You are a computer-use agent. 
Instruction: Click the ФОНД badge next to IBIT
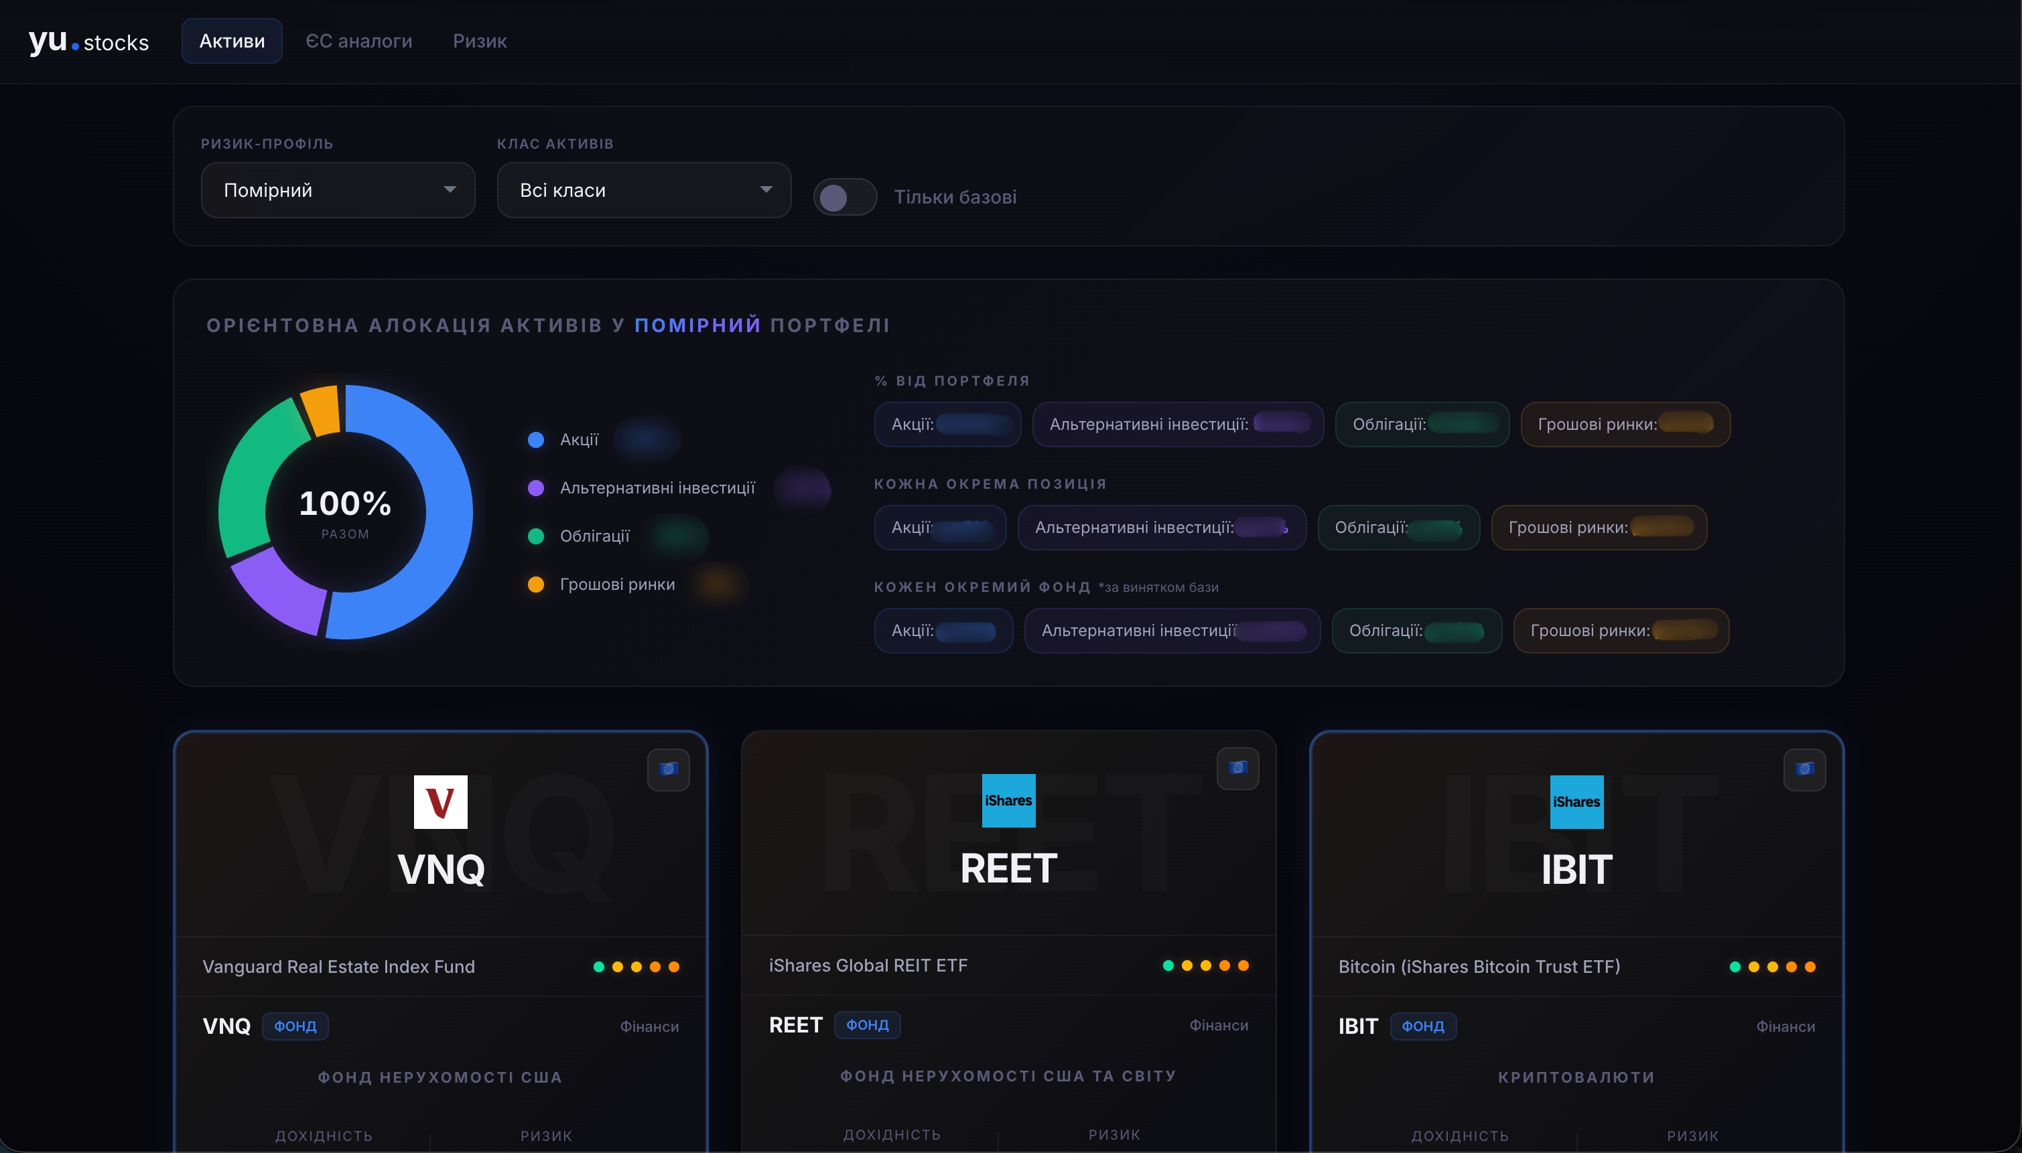tap(1422, 1026)
